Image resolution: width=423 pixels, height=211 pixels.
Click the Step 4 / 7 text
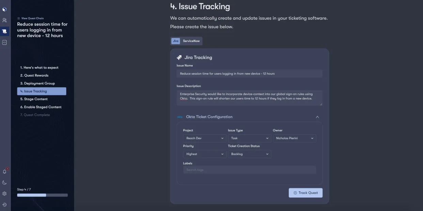[24, 190]
